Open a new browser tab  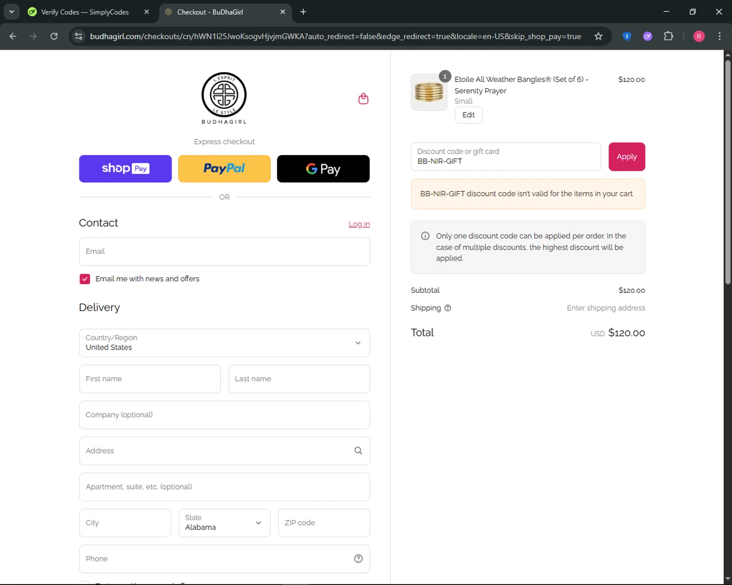click(303, 12)
